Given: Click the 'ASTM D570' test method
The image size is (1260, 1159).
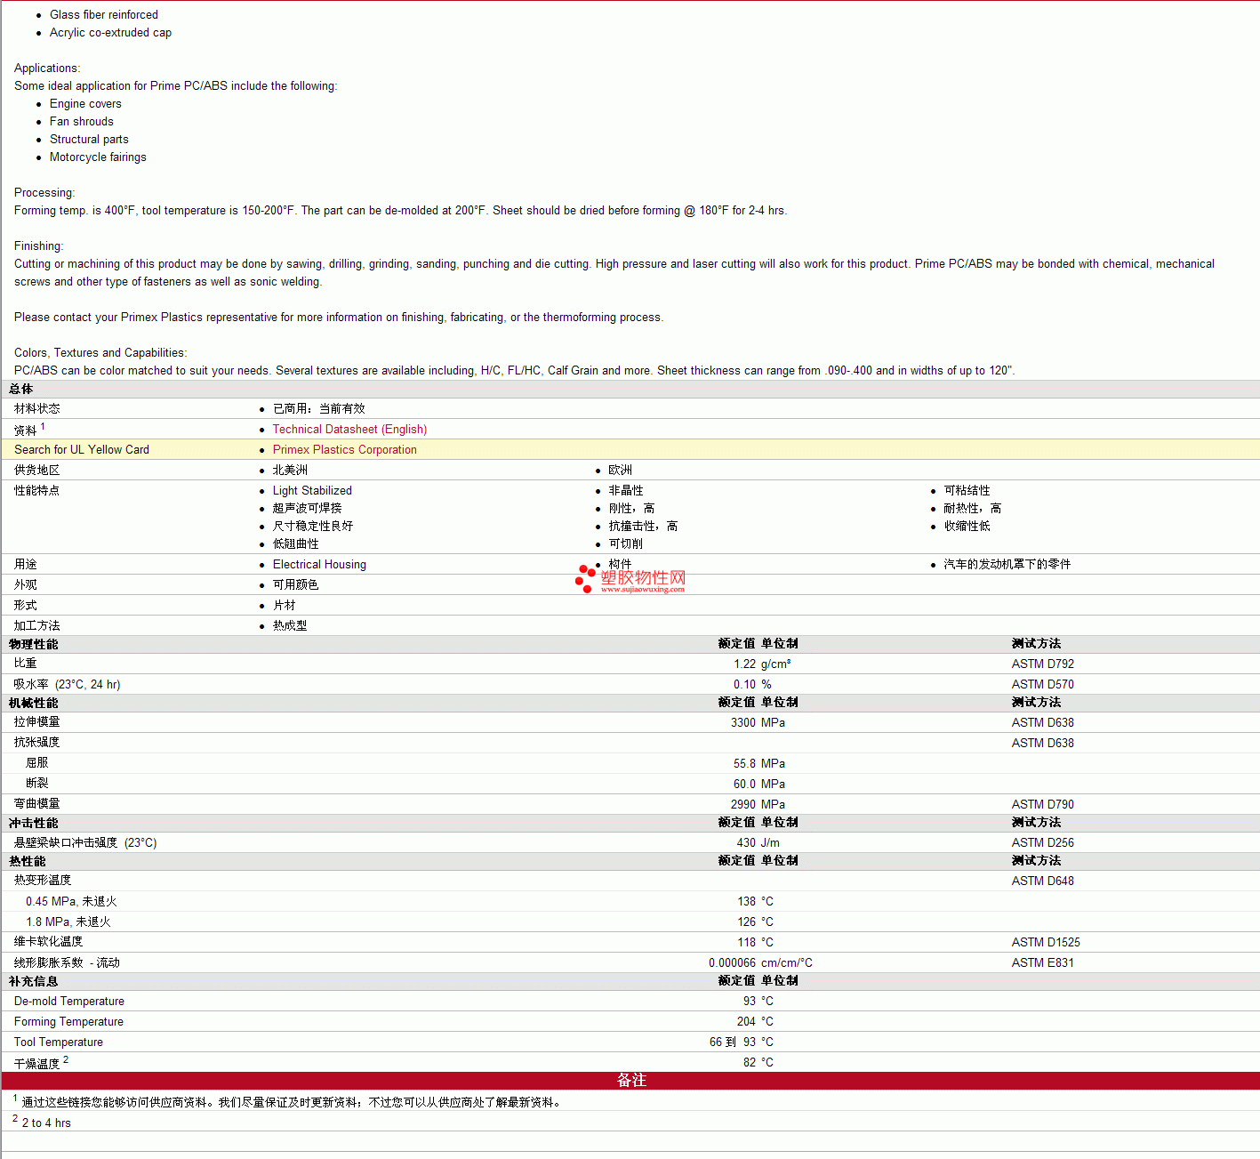Looking at the screenshot, I should [x=1043, y=684].
